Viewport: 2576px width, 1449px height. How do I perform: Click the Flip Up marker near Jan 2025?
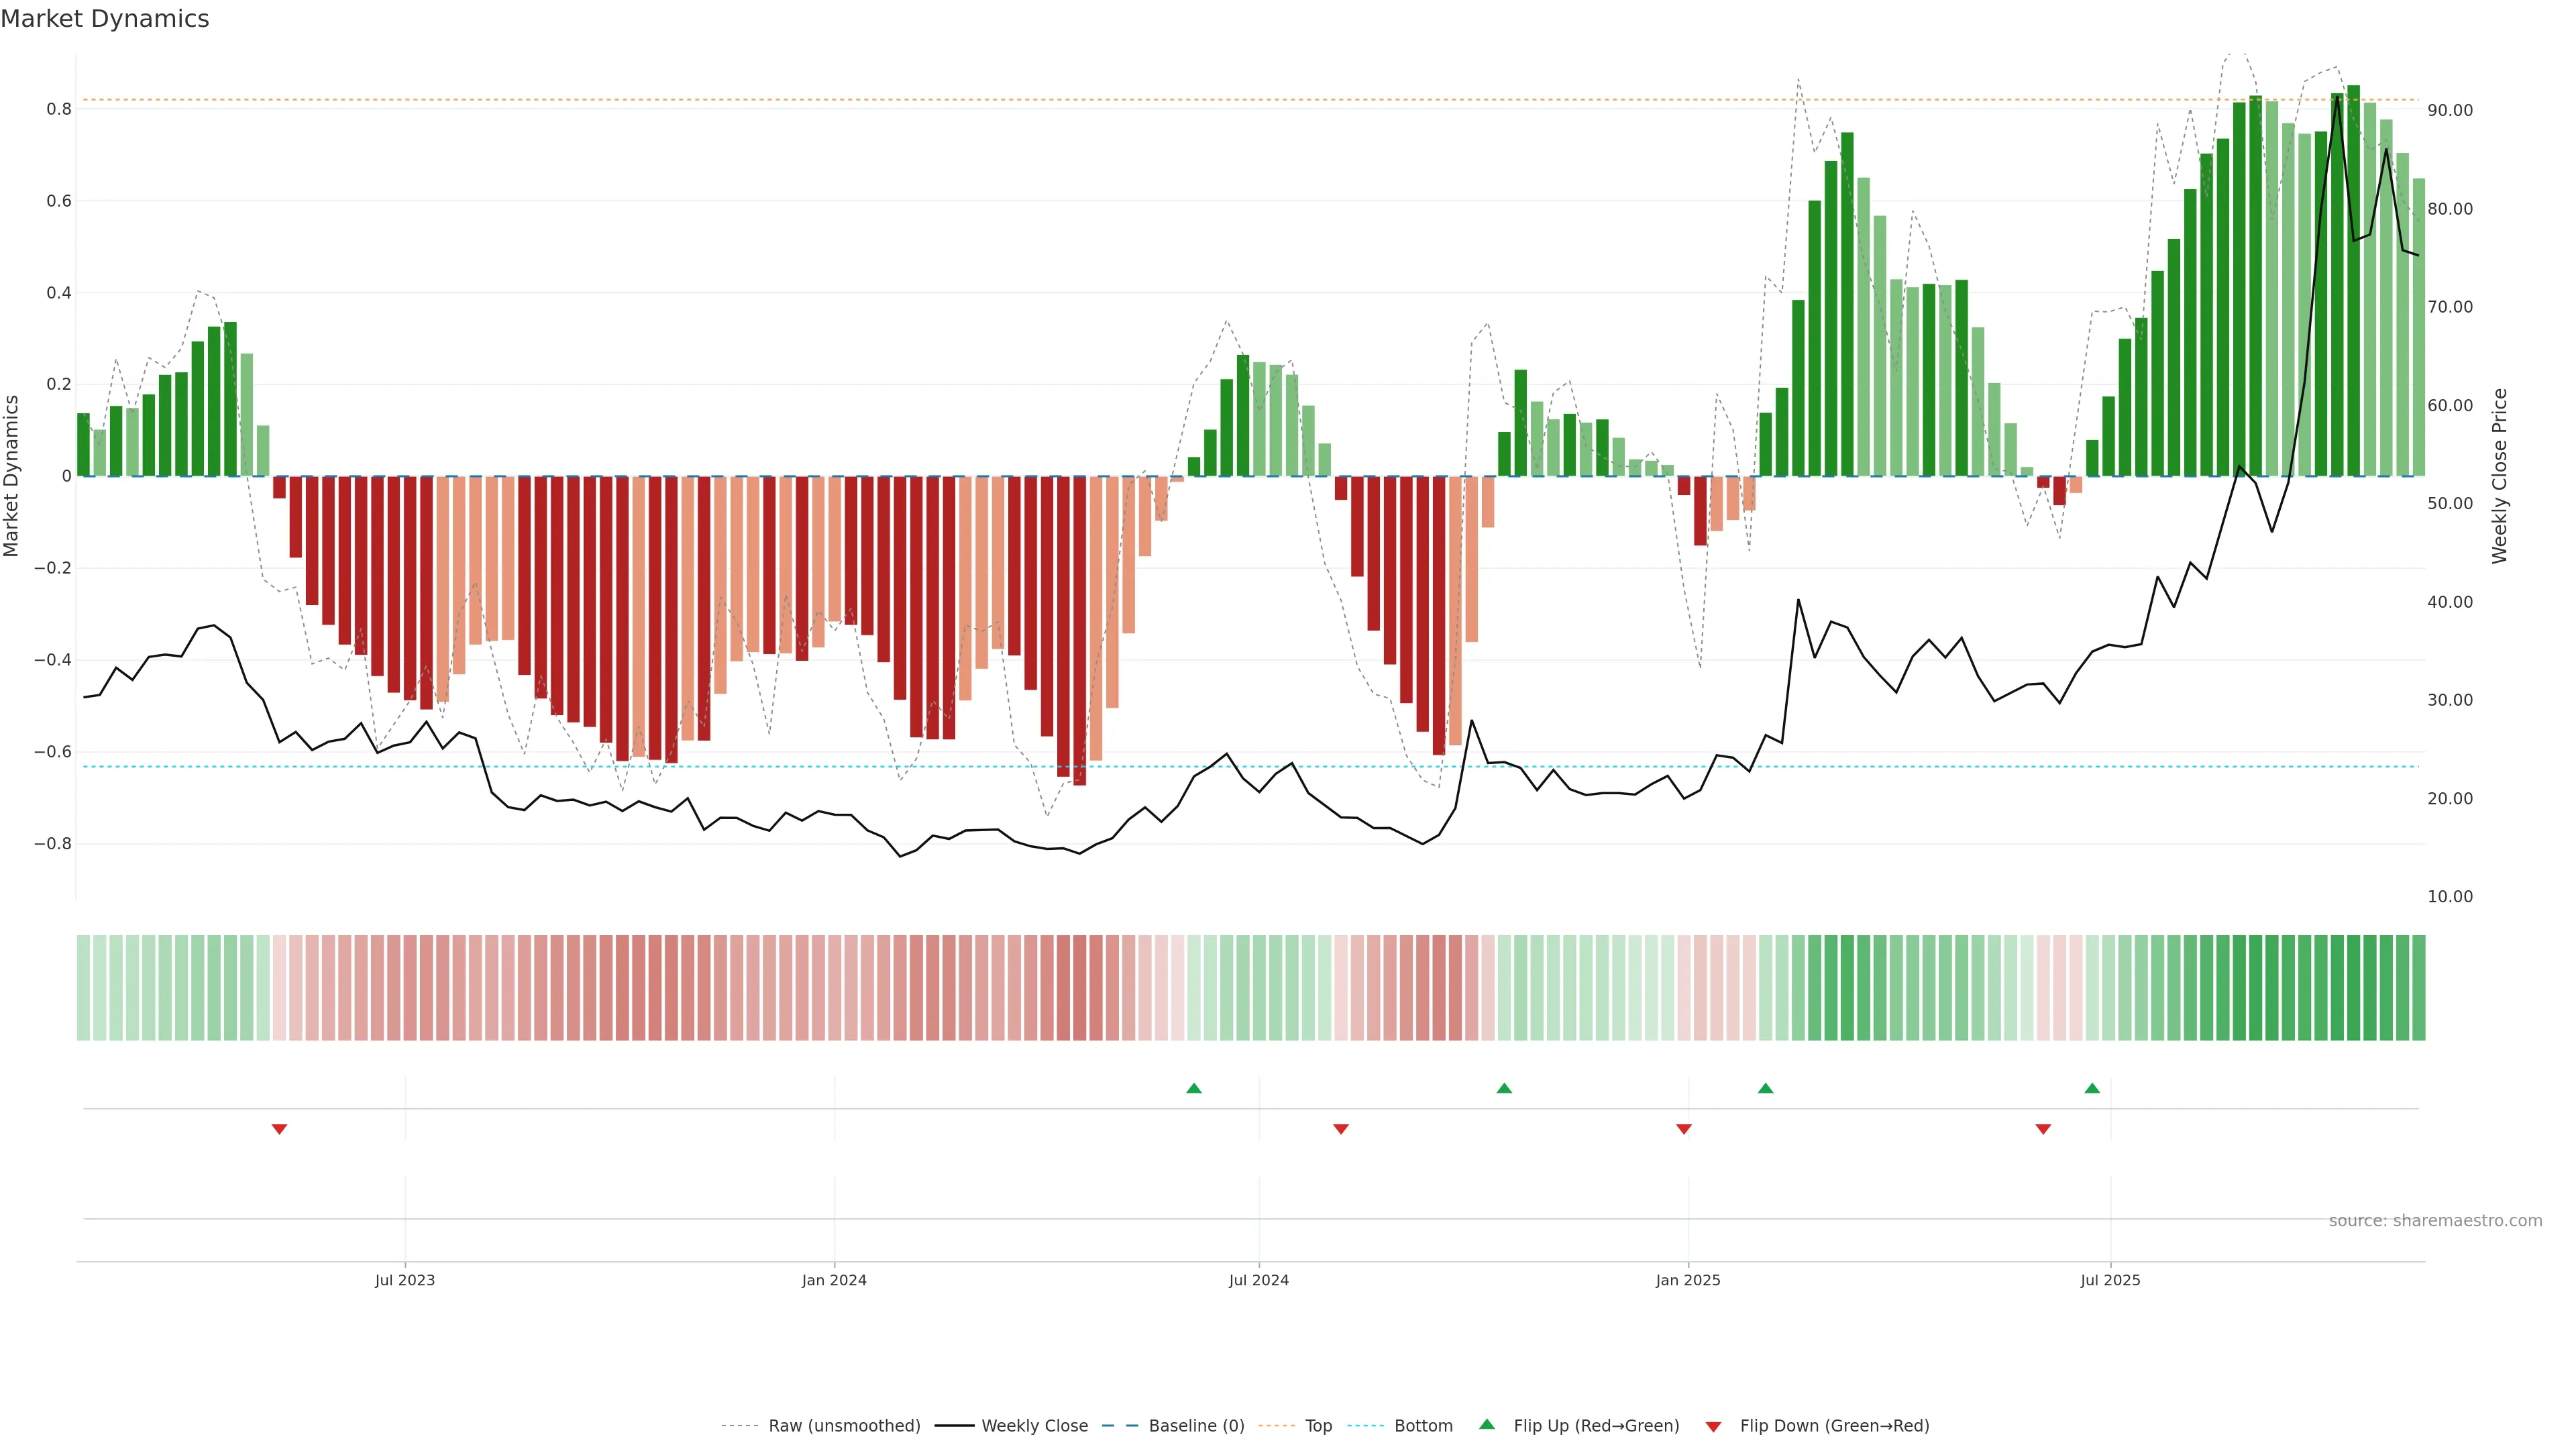(1765, 1088)
